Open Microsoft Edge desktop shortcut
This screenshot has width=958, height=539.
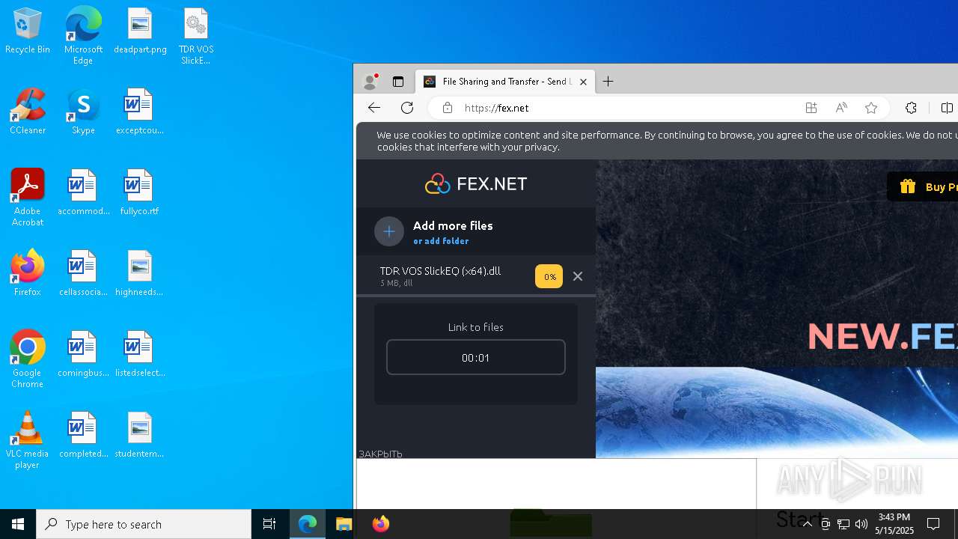83,35
